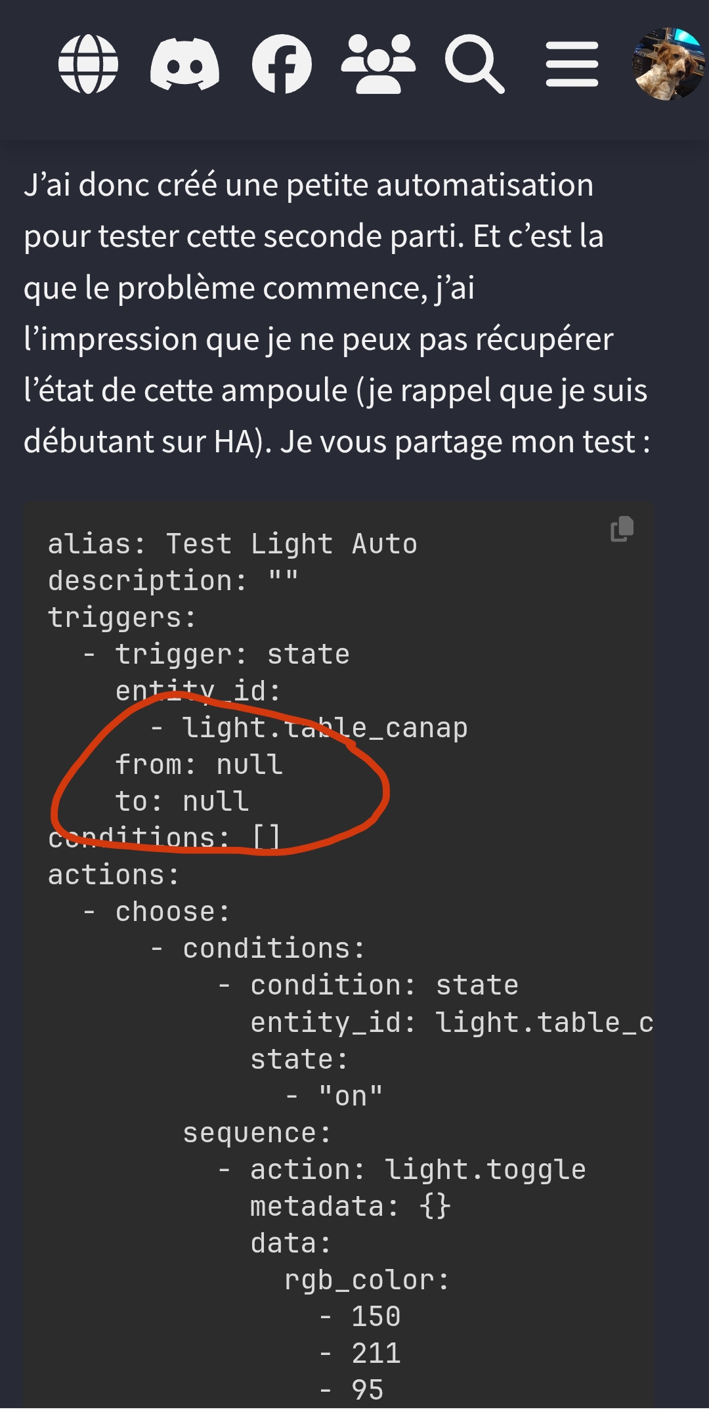709x1416 pixels.
Task: Open the Discord server link
Action: point(184,64)
